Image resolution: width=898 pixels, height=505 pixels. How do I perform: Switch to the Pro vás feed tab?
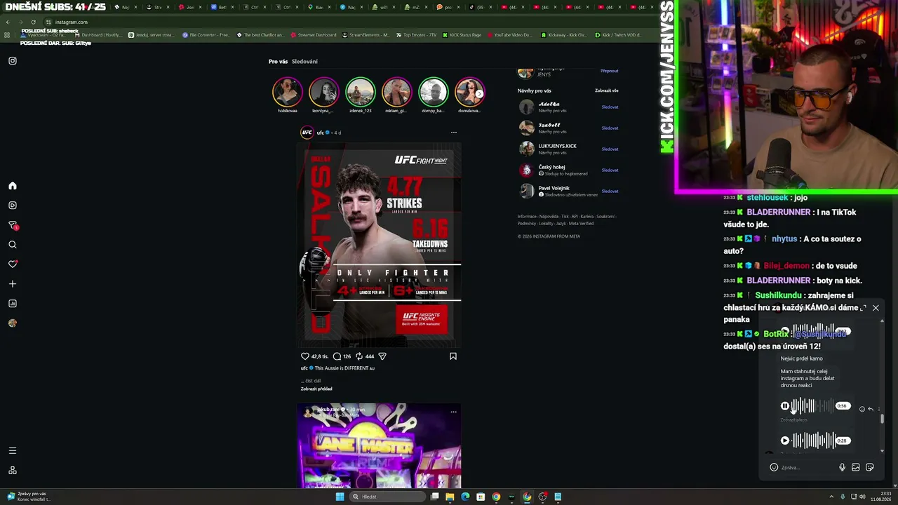[278, 62]
